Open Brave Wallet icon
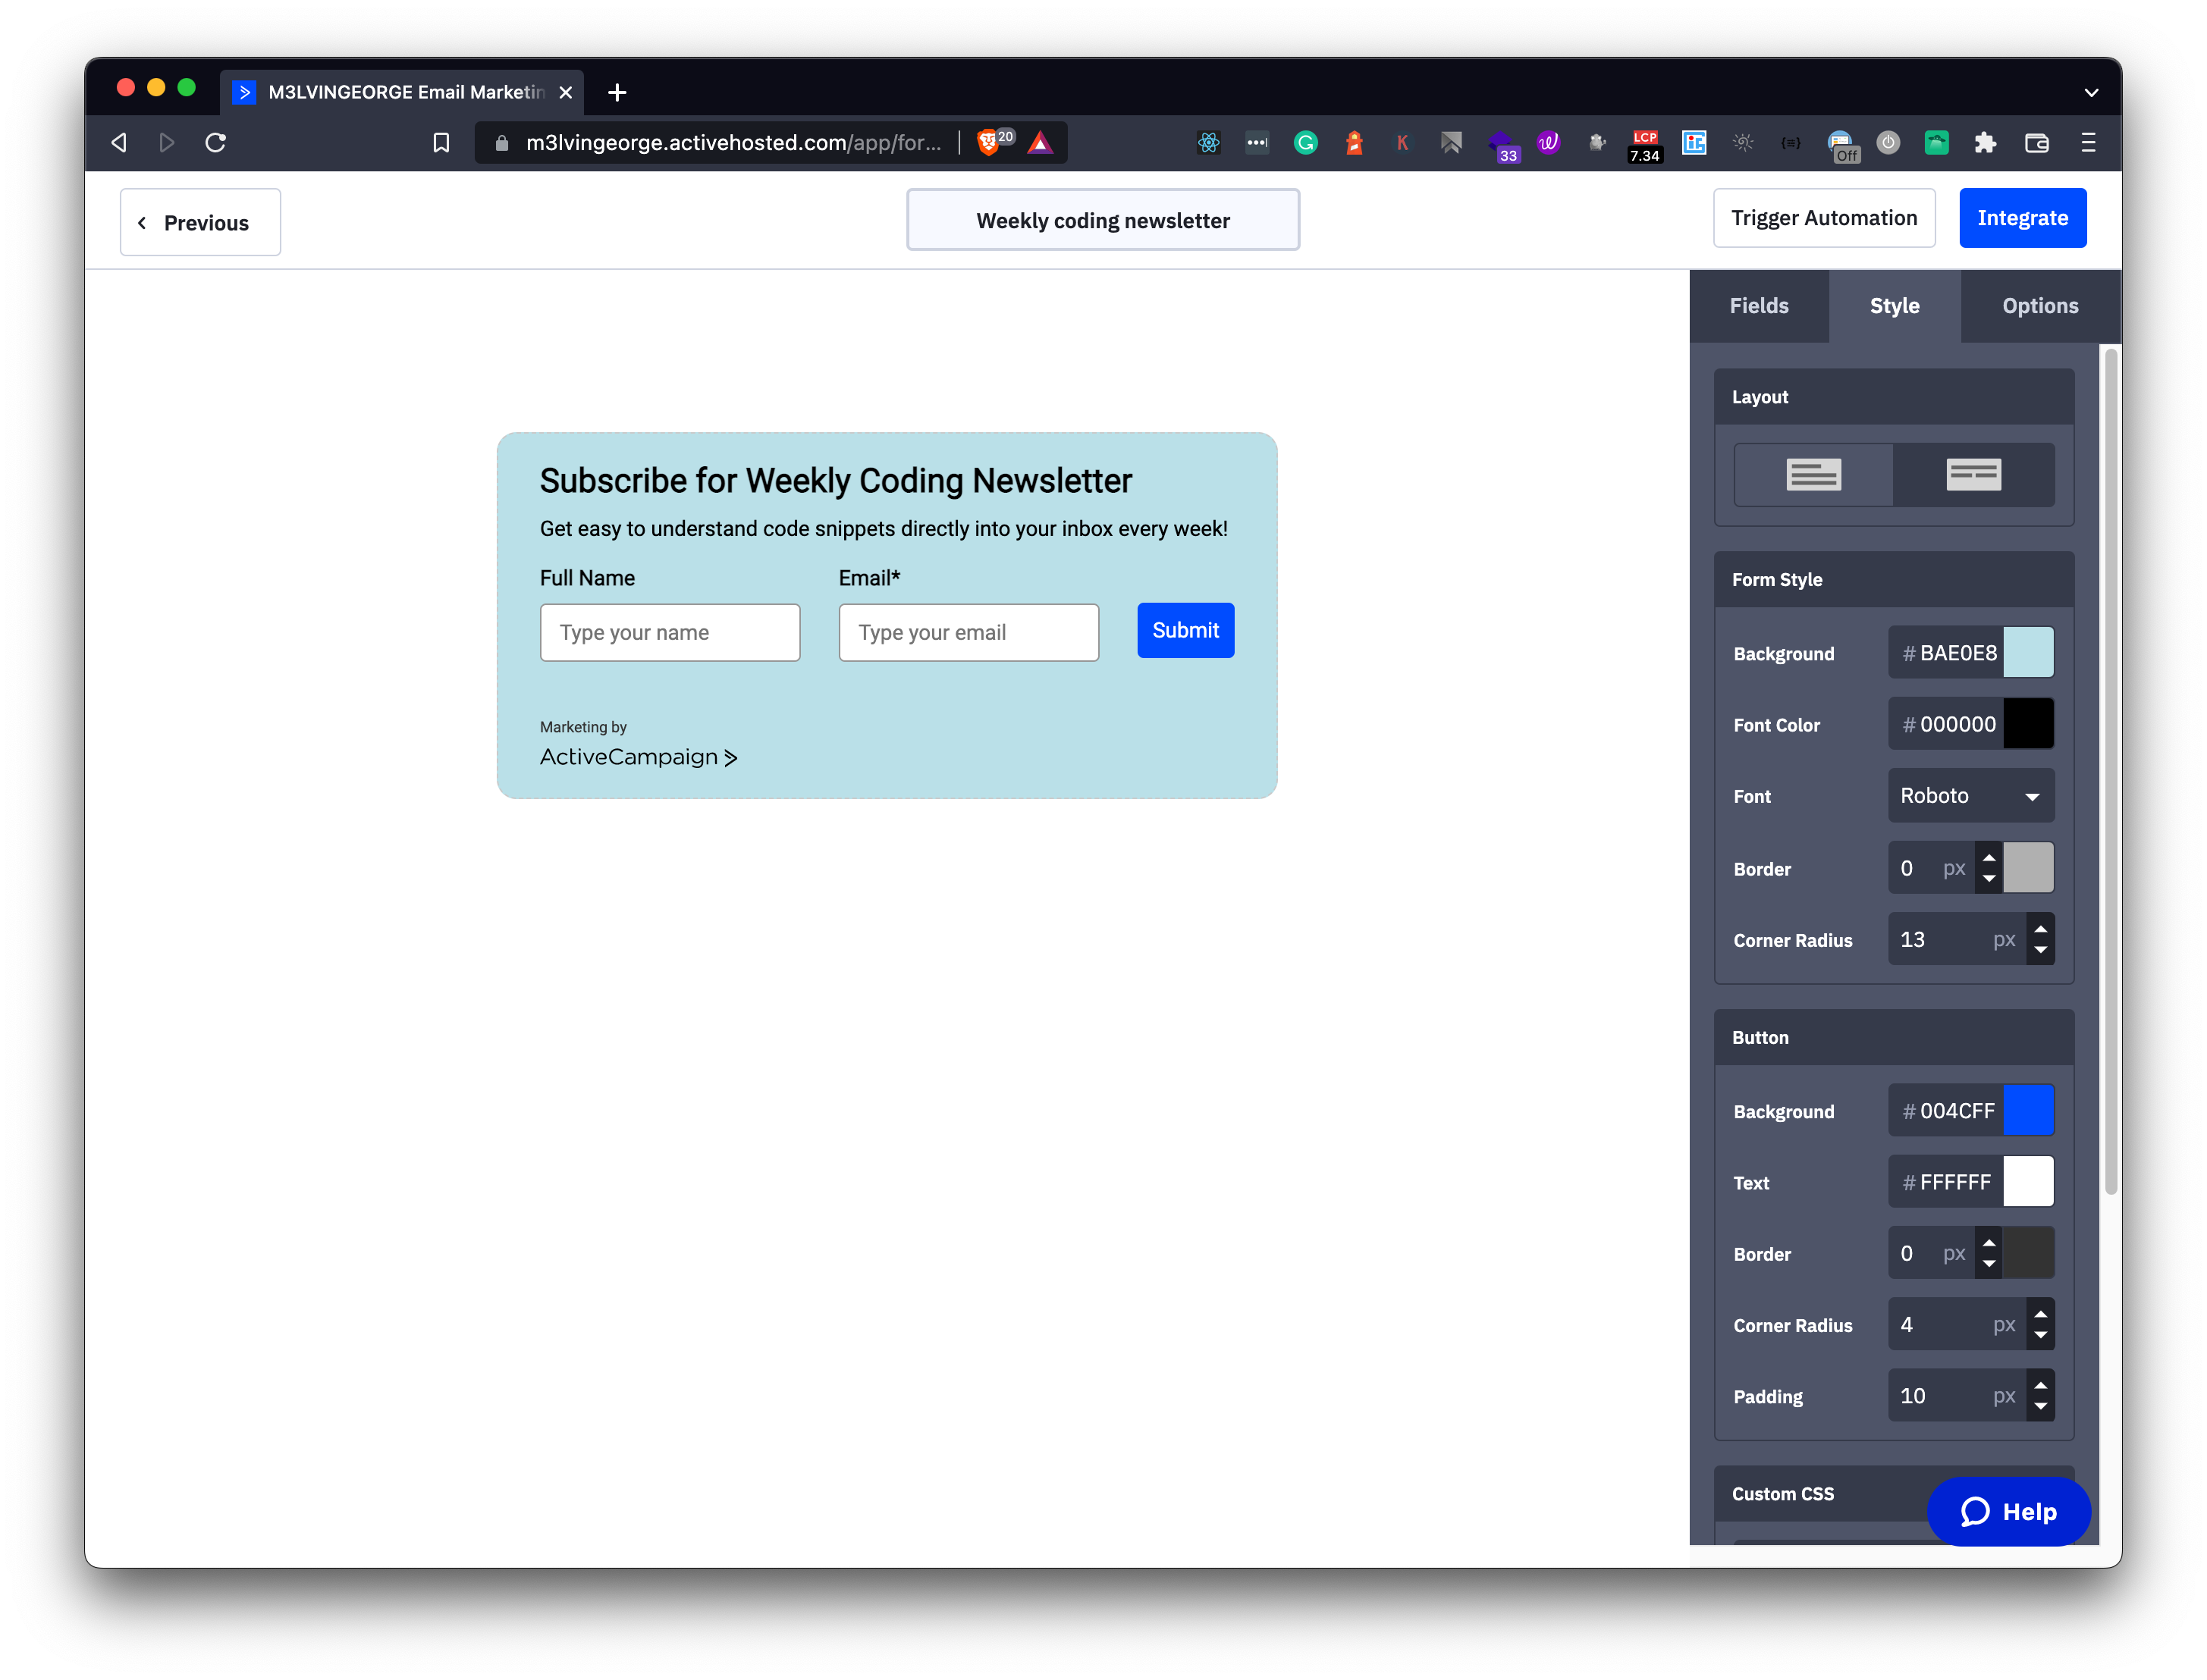 [2036, 143]
